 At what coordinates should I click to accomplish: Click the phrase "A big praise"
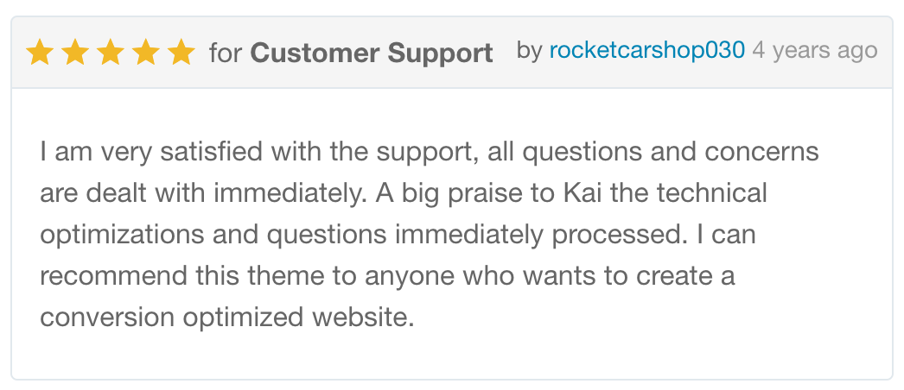coord(448,192)
